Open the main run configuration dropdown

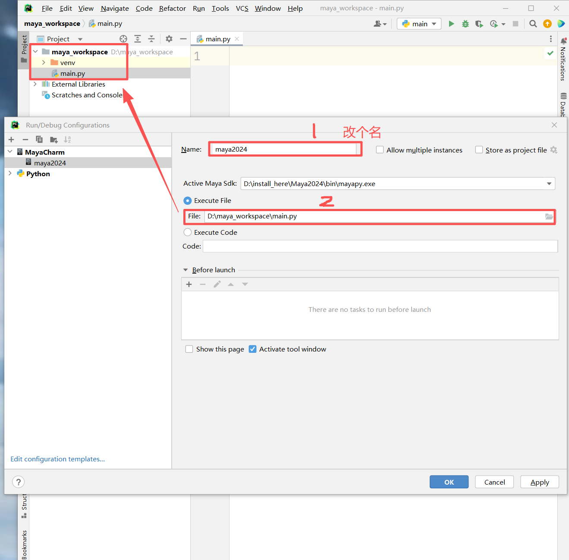[419, 24]
